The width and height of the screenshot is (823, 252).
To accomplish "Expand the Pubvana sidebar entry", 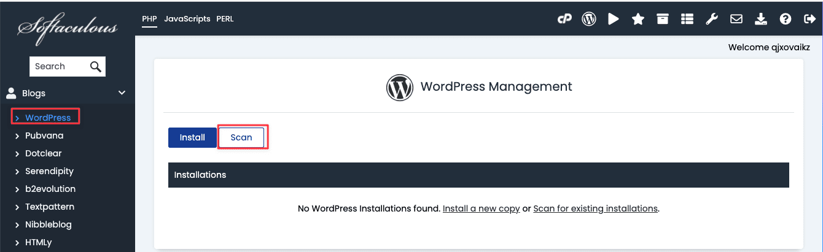I will pyautogui.click(x=44, y=136).
